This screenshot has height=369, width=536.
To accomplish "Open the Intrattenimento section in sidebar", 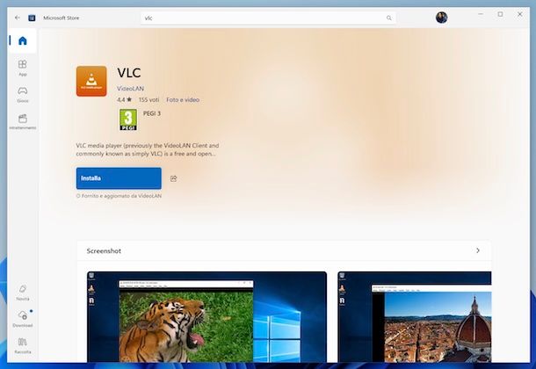I will coord(23,121).
